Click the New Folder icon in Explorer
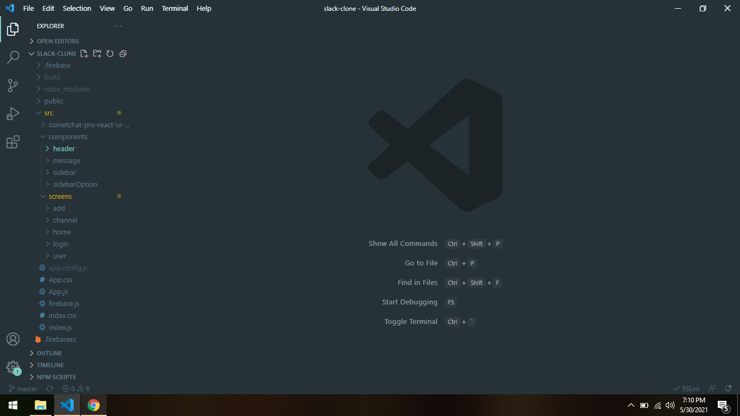The image size is (740, 416). tap(97, 54)
